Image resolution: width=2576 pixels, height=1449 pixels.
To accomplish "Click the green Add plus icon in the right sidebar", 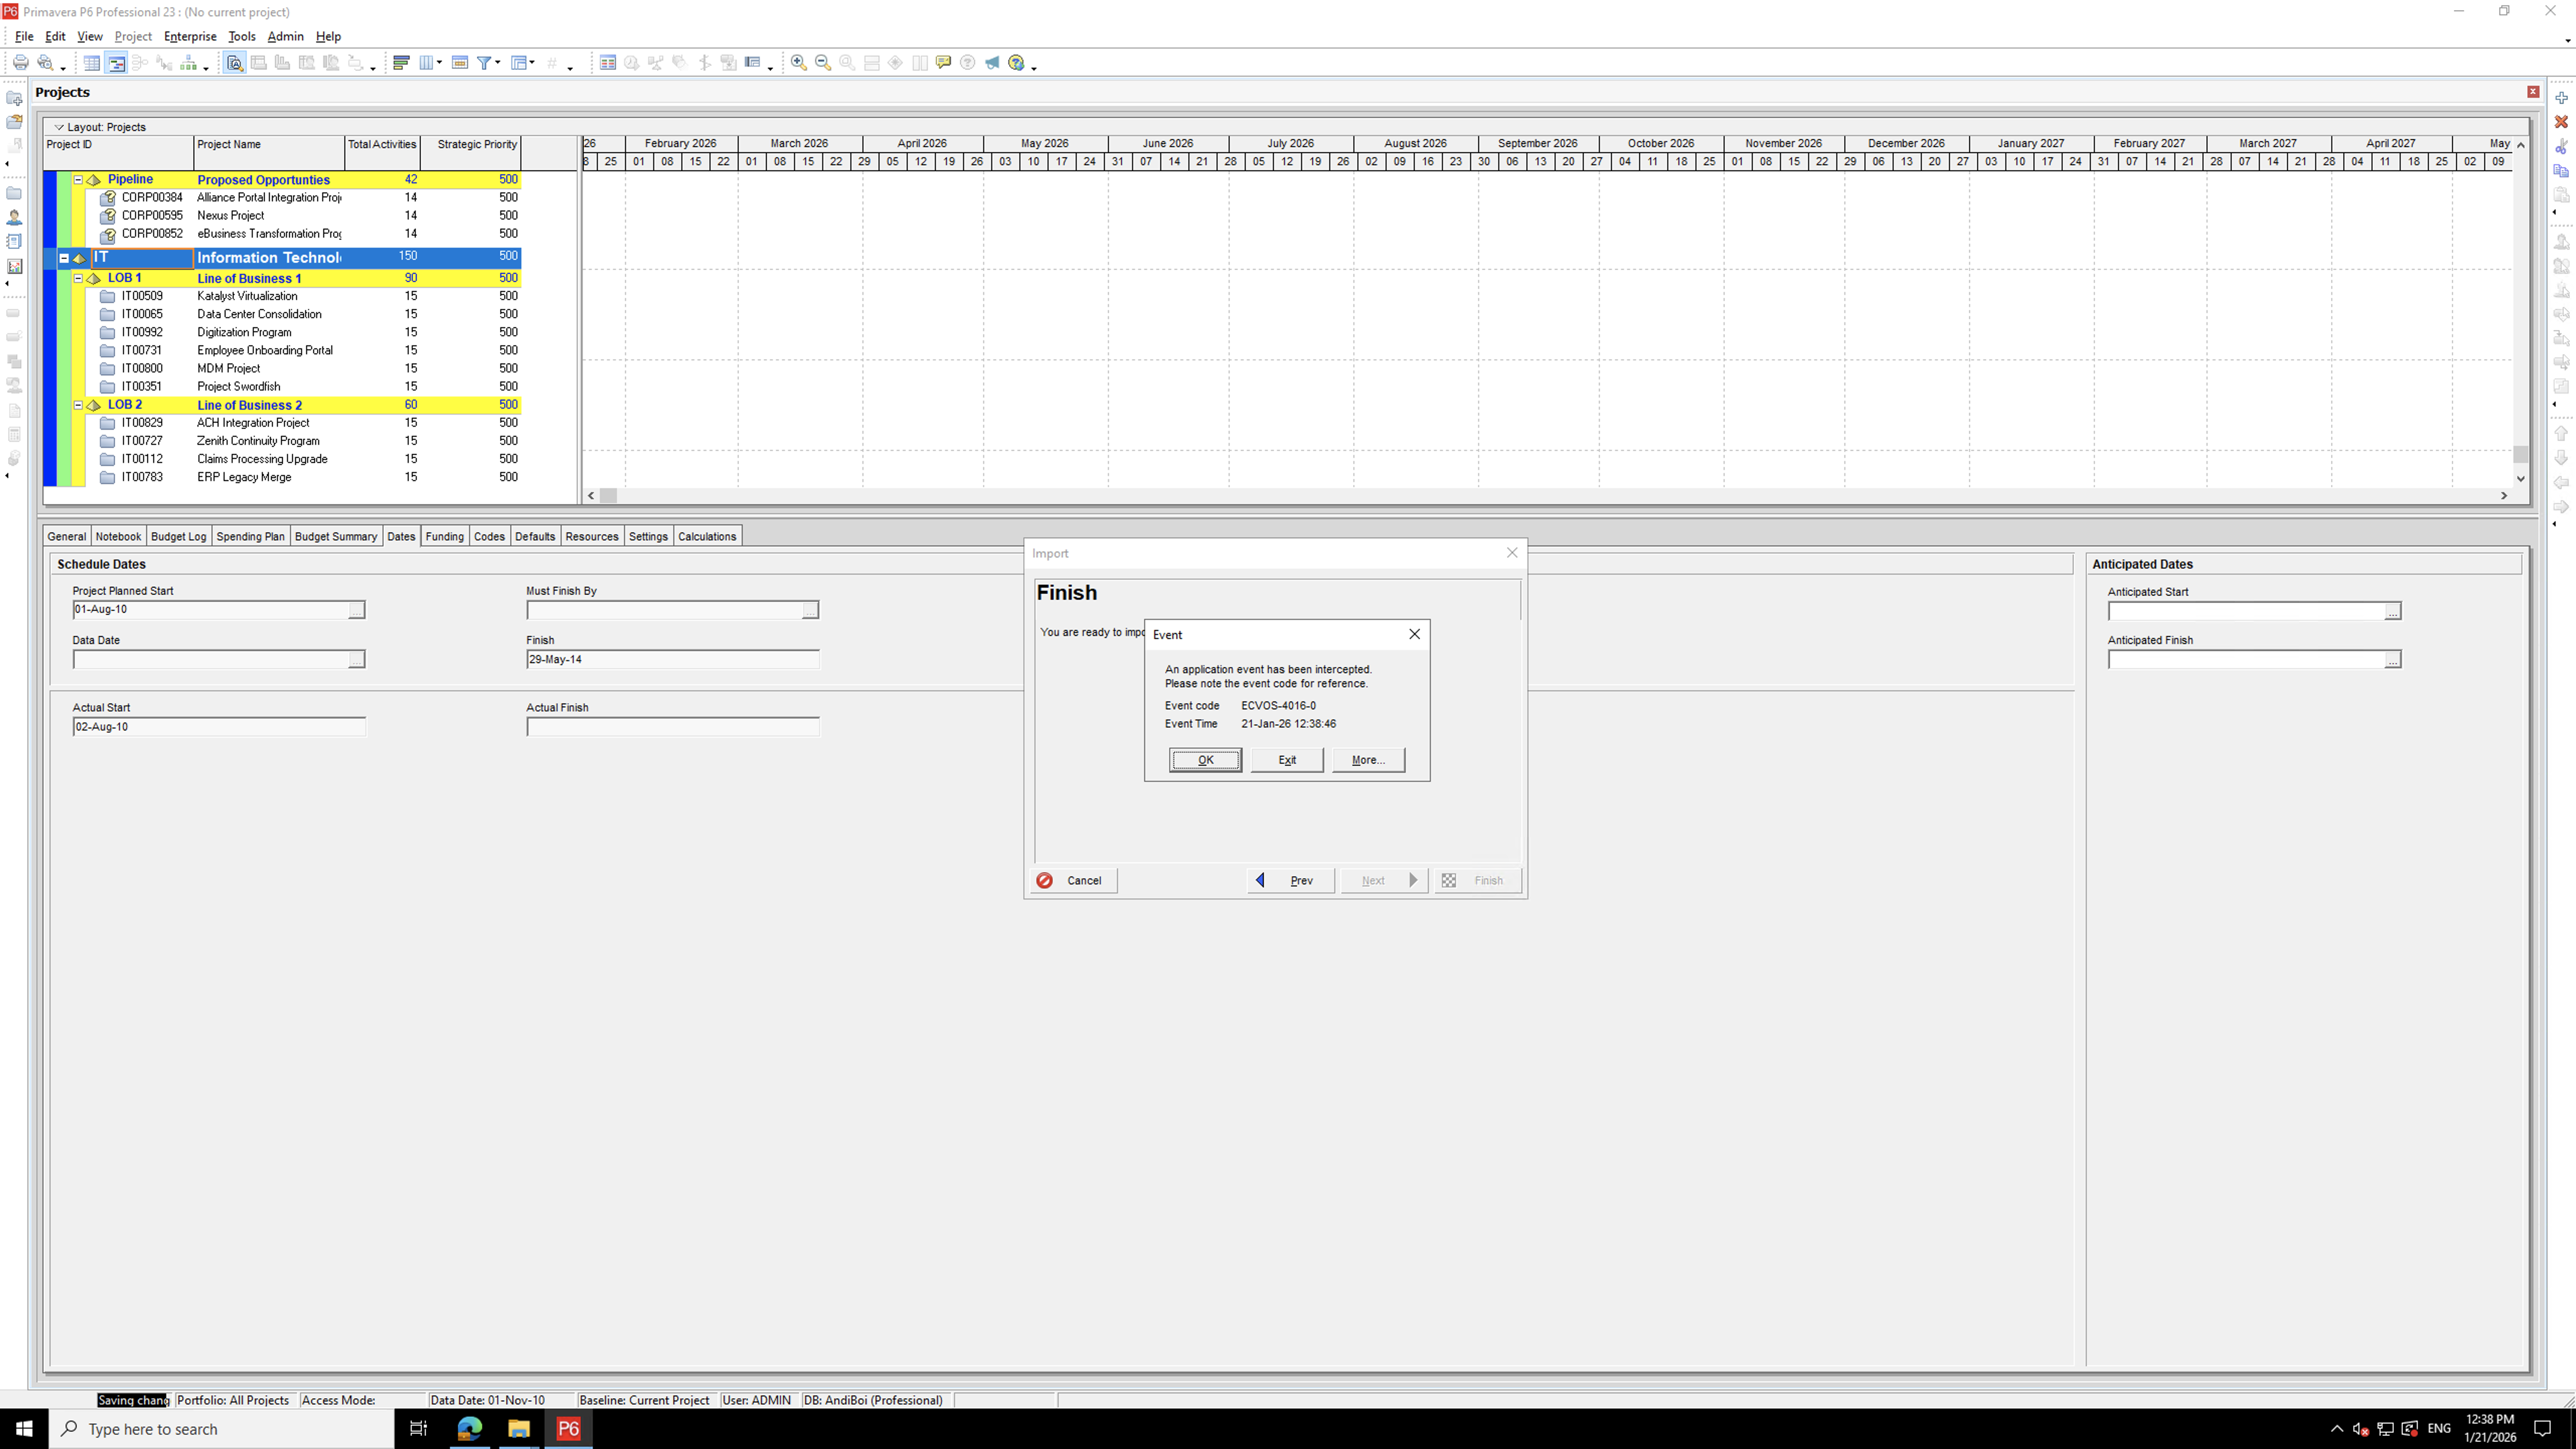I will coord(2561,98).
